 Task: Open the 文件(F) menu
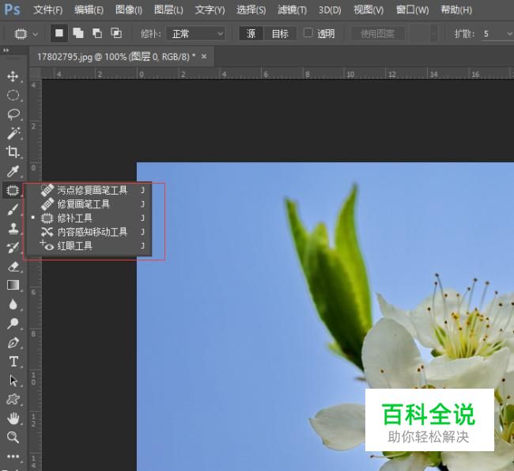tap(48, 9)
